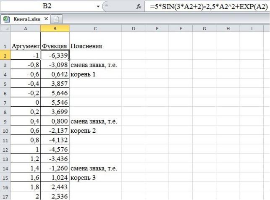The height and width of the screenshot is (200, 270).
Task: Select argument cell A7 with value 0
Action: pos(26,102)
